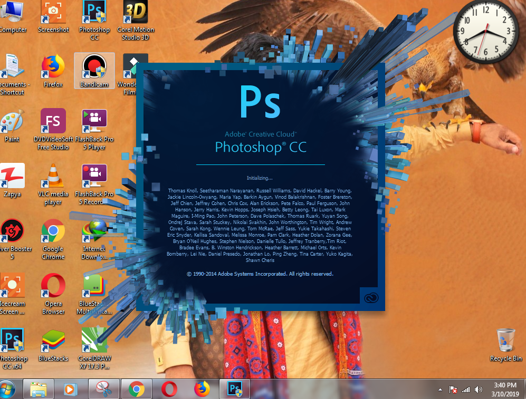Select BlueStacks Multi-Instance shortcut

[x=94, y=294]
